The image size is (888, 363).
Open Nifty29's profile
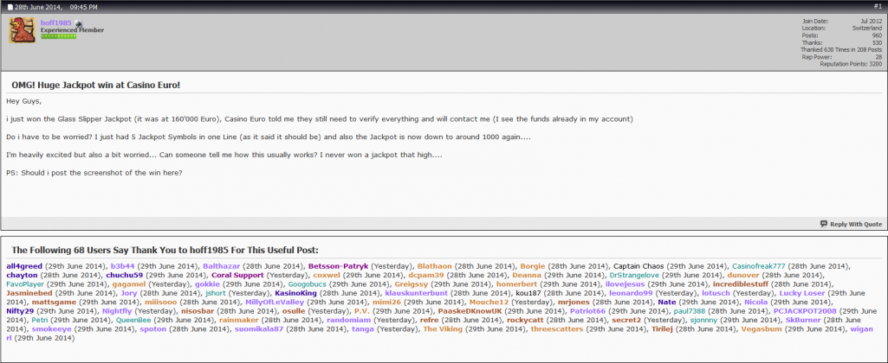[x=21, y=311]
